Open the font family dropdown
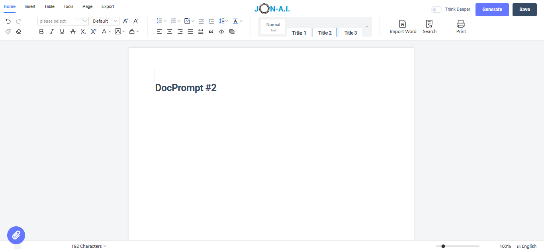The image size is (544, 251). tap(63, 21)
